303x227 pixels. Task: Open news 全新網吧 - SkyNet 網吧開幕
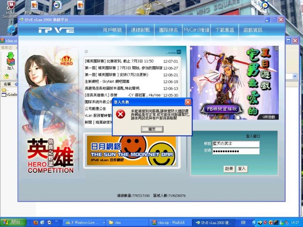pyautogui.click(x=107, y=82)
